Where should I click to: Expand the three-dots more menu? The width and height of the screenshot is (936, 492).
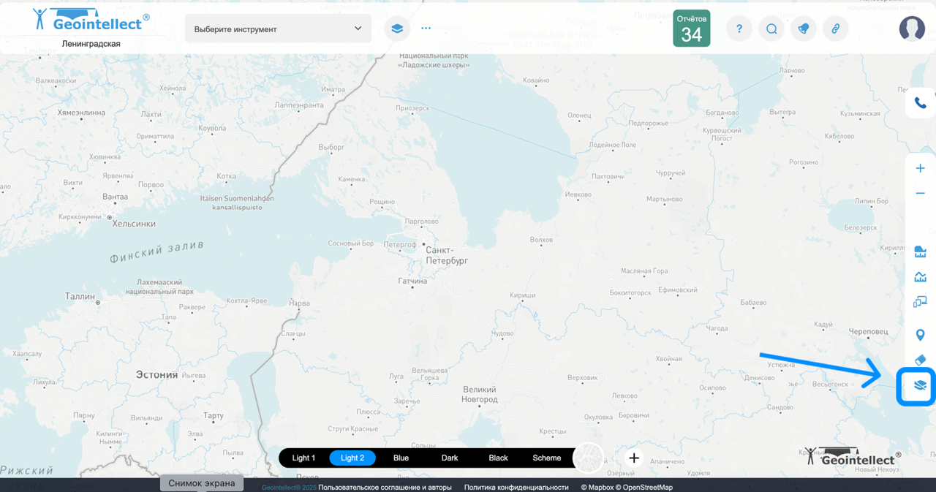426,29
